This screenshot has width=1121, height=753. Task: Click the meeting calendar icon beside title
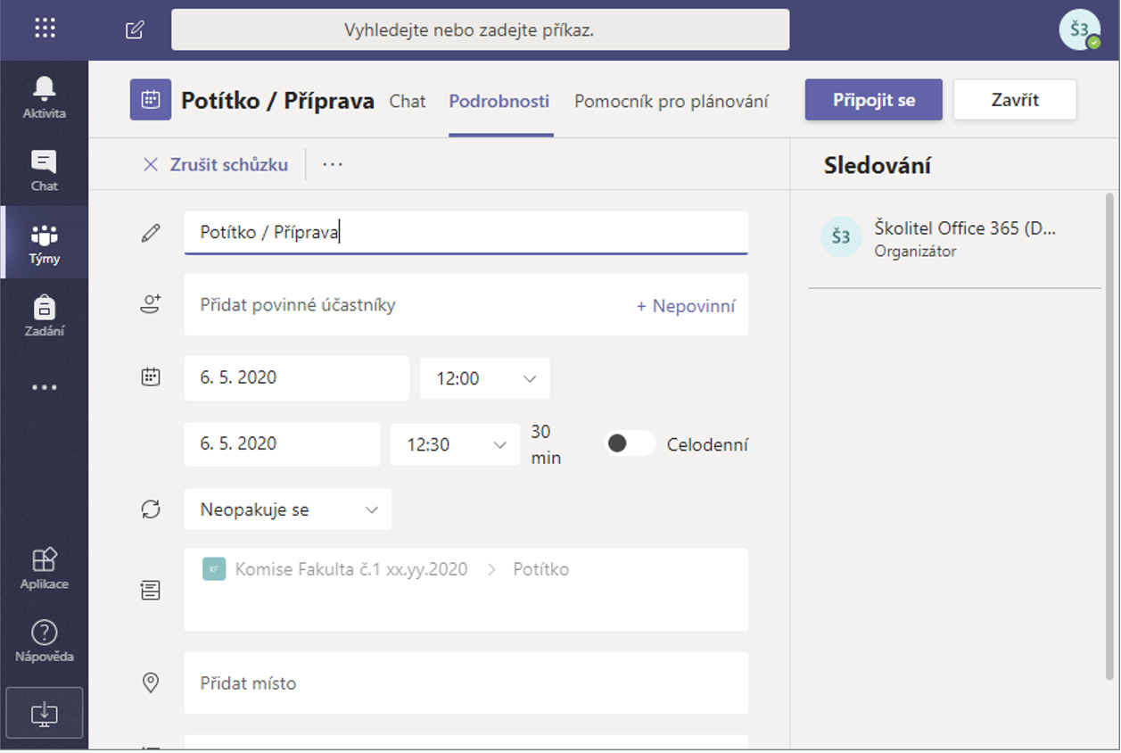click(x=151, y=100)
